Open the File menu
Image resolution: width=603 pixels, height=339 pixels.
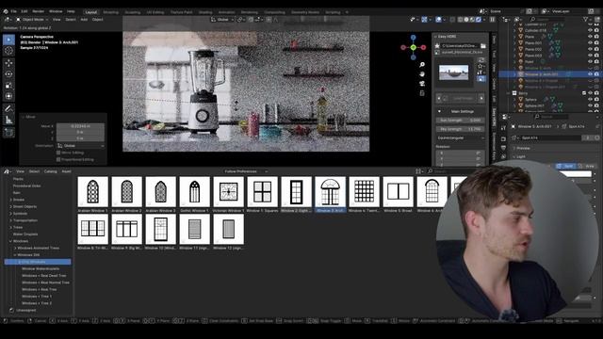[x=13, y=11]
